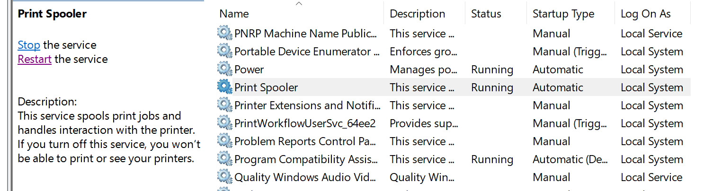Screen dimensions: 703x191
Task: Select the Printer Extensions and Notifications gear icon
Action: point(224,105)
